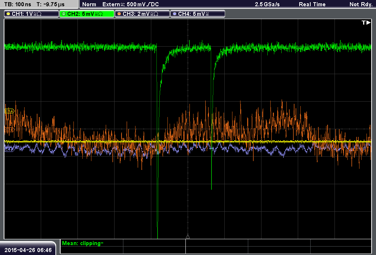Viewport: 376px width, 255px height.
Task: Select the CH2: 5mV channel tab
Action: (87, 14)
